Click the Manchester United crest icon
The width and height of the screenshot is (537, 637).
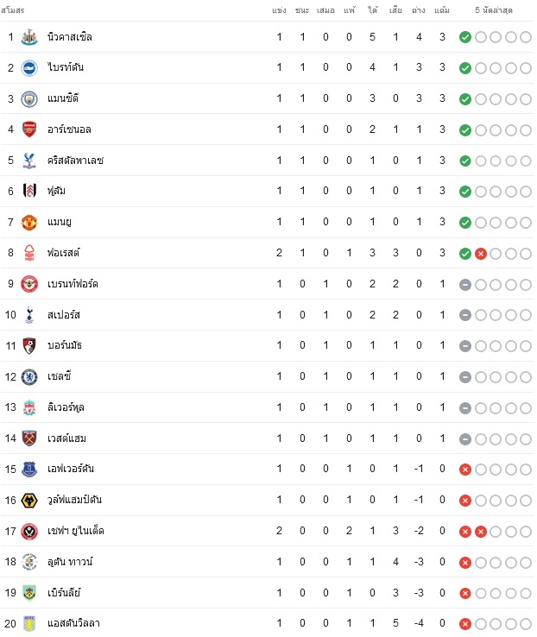[x=29, y=223]
